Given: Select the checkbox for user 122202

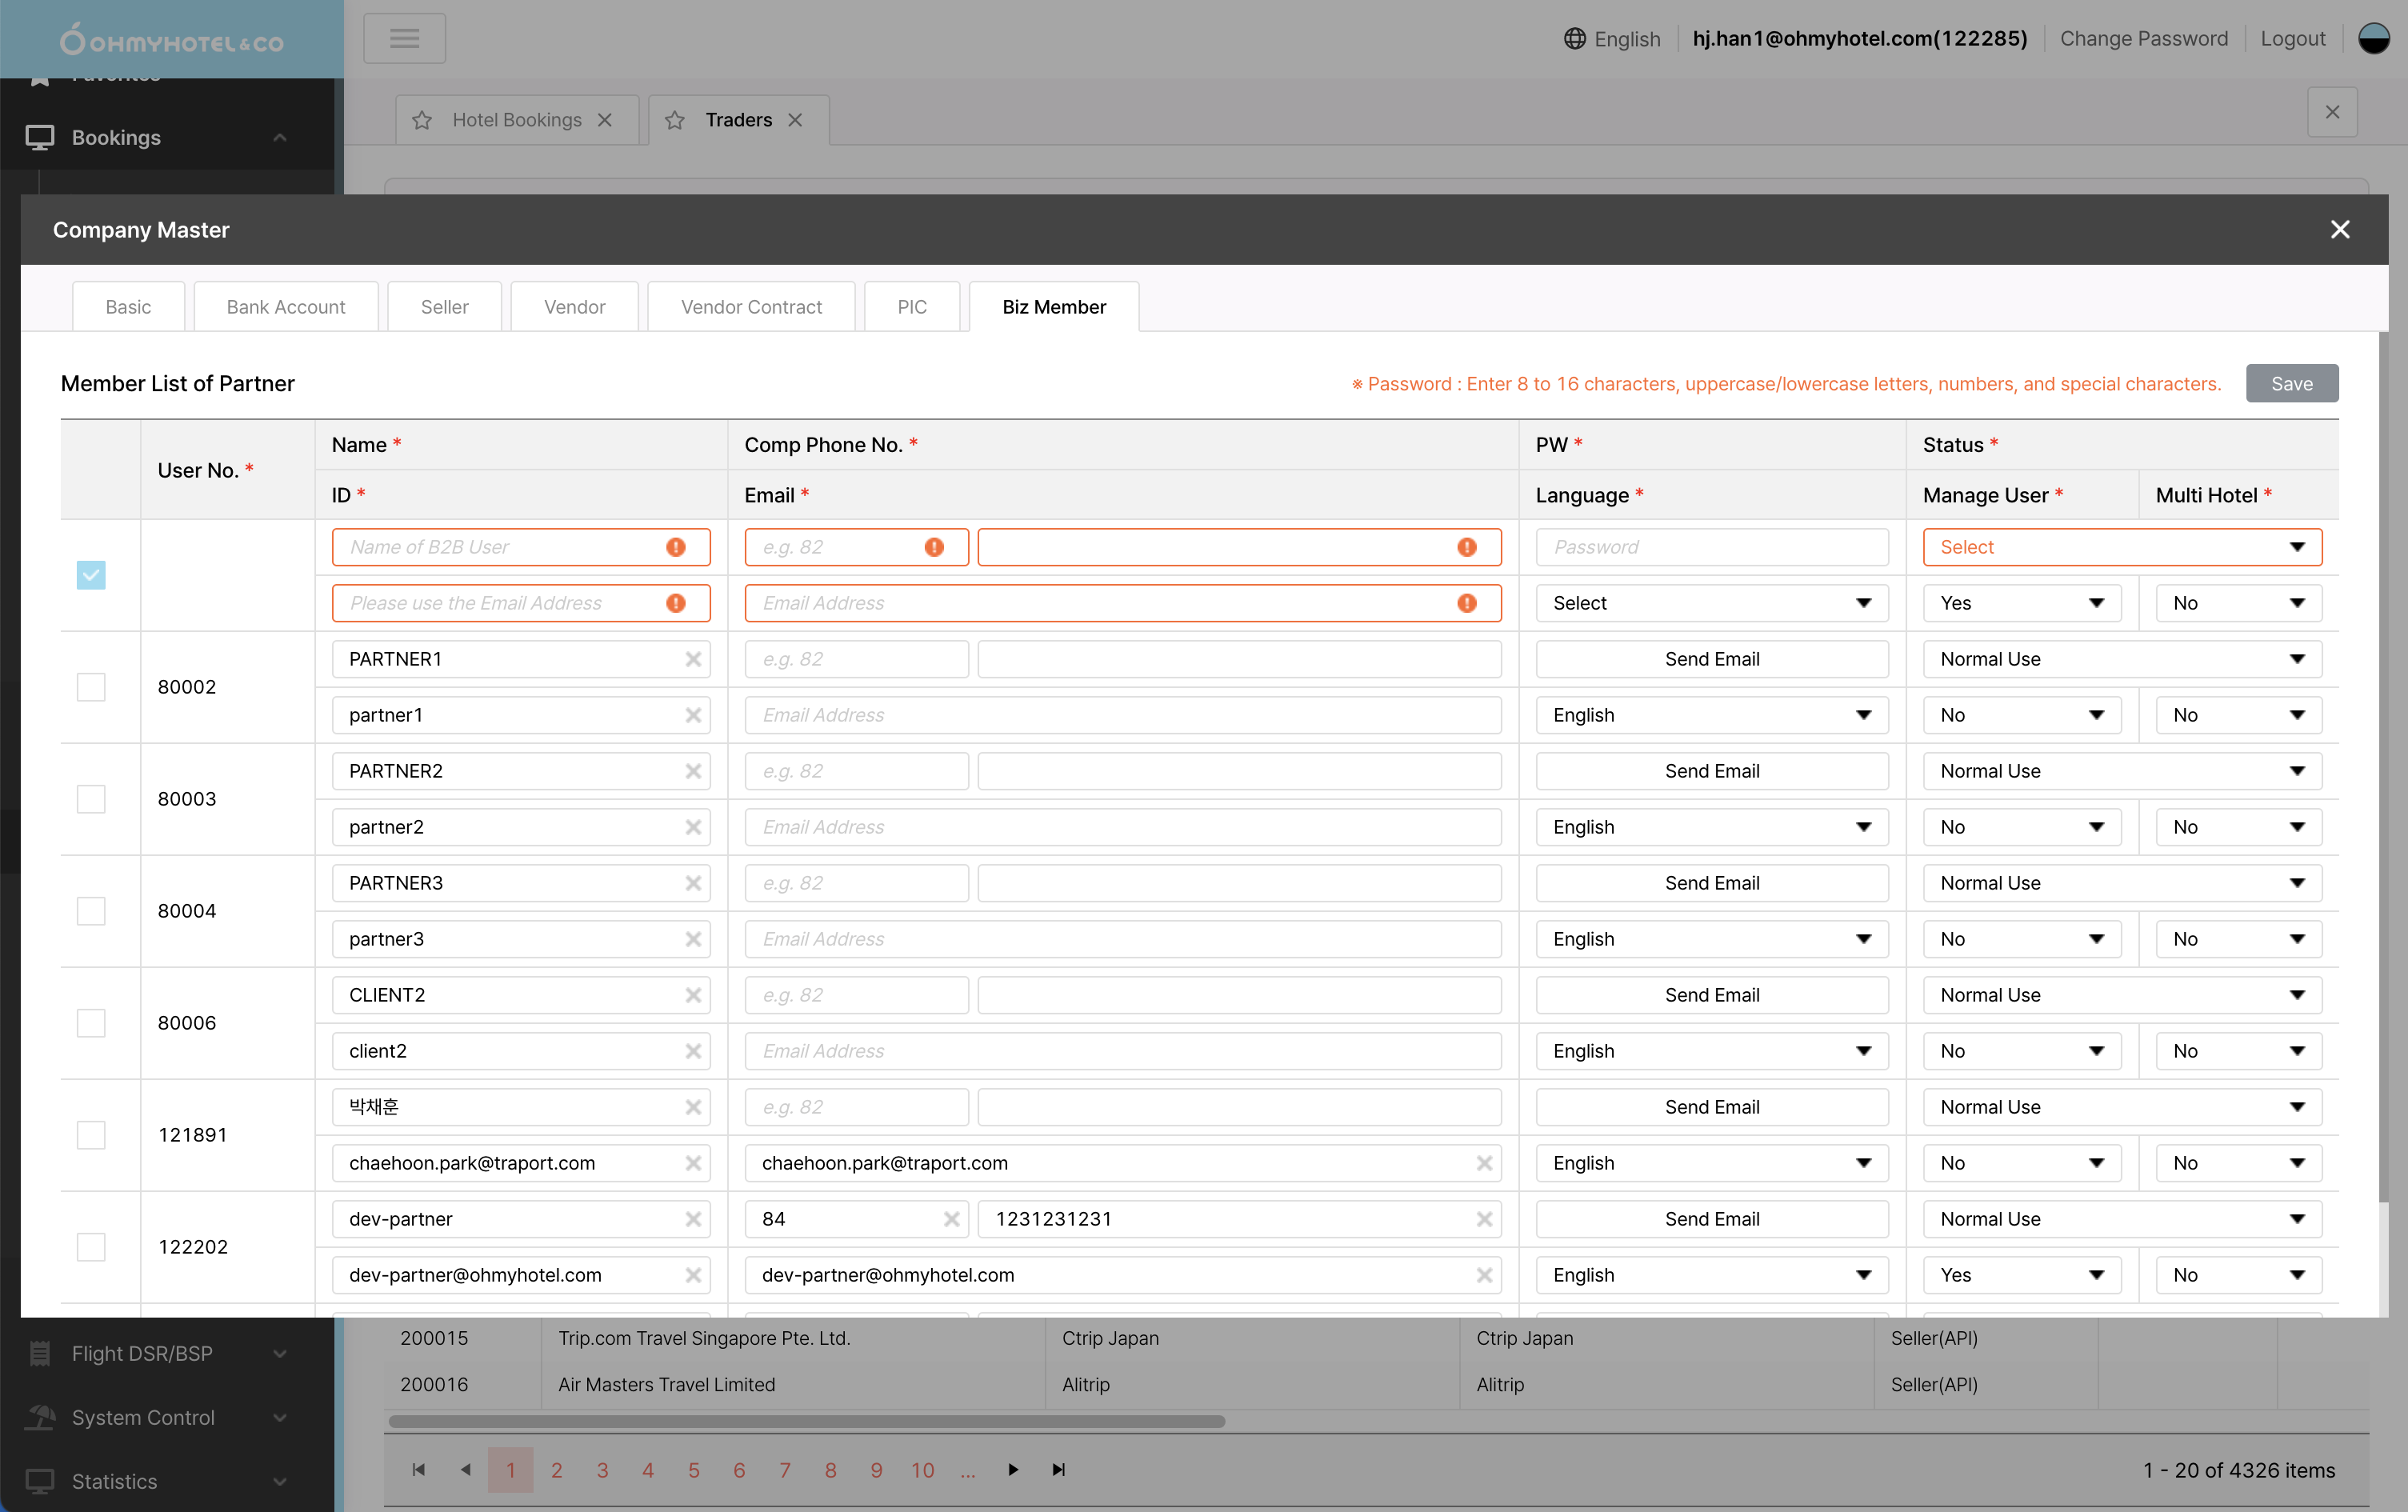Looking at the screenshot, I should click(91, 1247).
